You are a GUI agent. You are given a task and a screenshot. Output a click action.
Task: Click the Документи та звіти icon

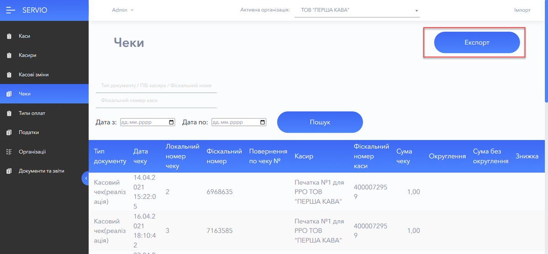pos(9,171)
